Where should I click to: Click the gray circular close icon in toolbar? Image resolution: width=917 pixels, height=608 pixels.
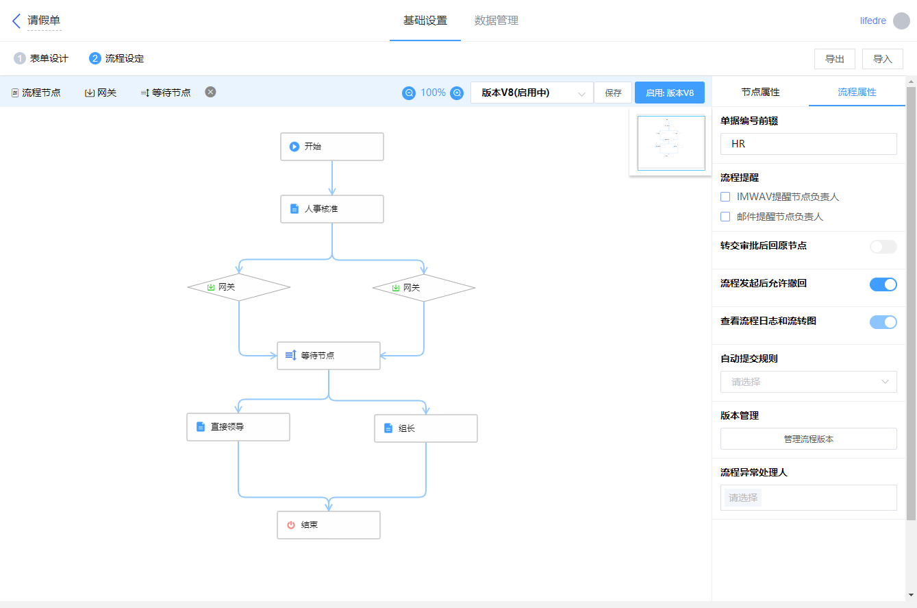pos(210,92)
